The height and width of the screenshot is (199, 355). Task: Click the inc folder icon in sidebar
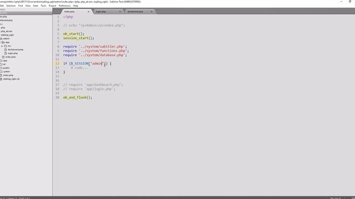click(6, 46)
